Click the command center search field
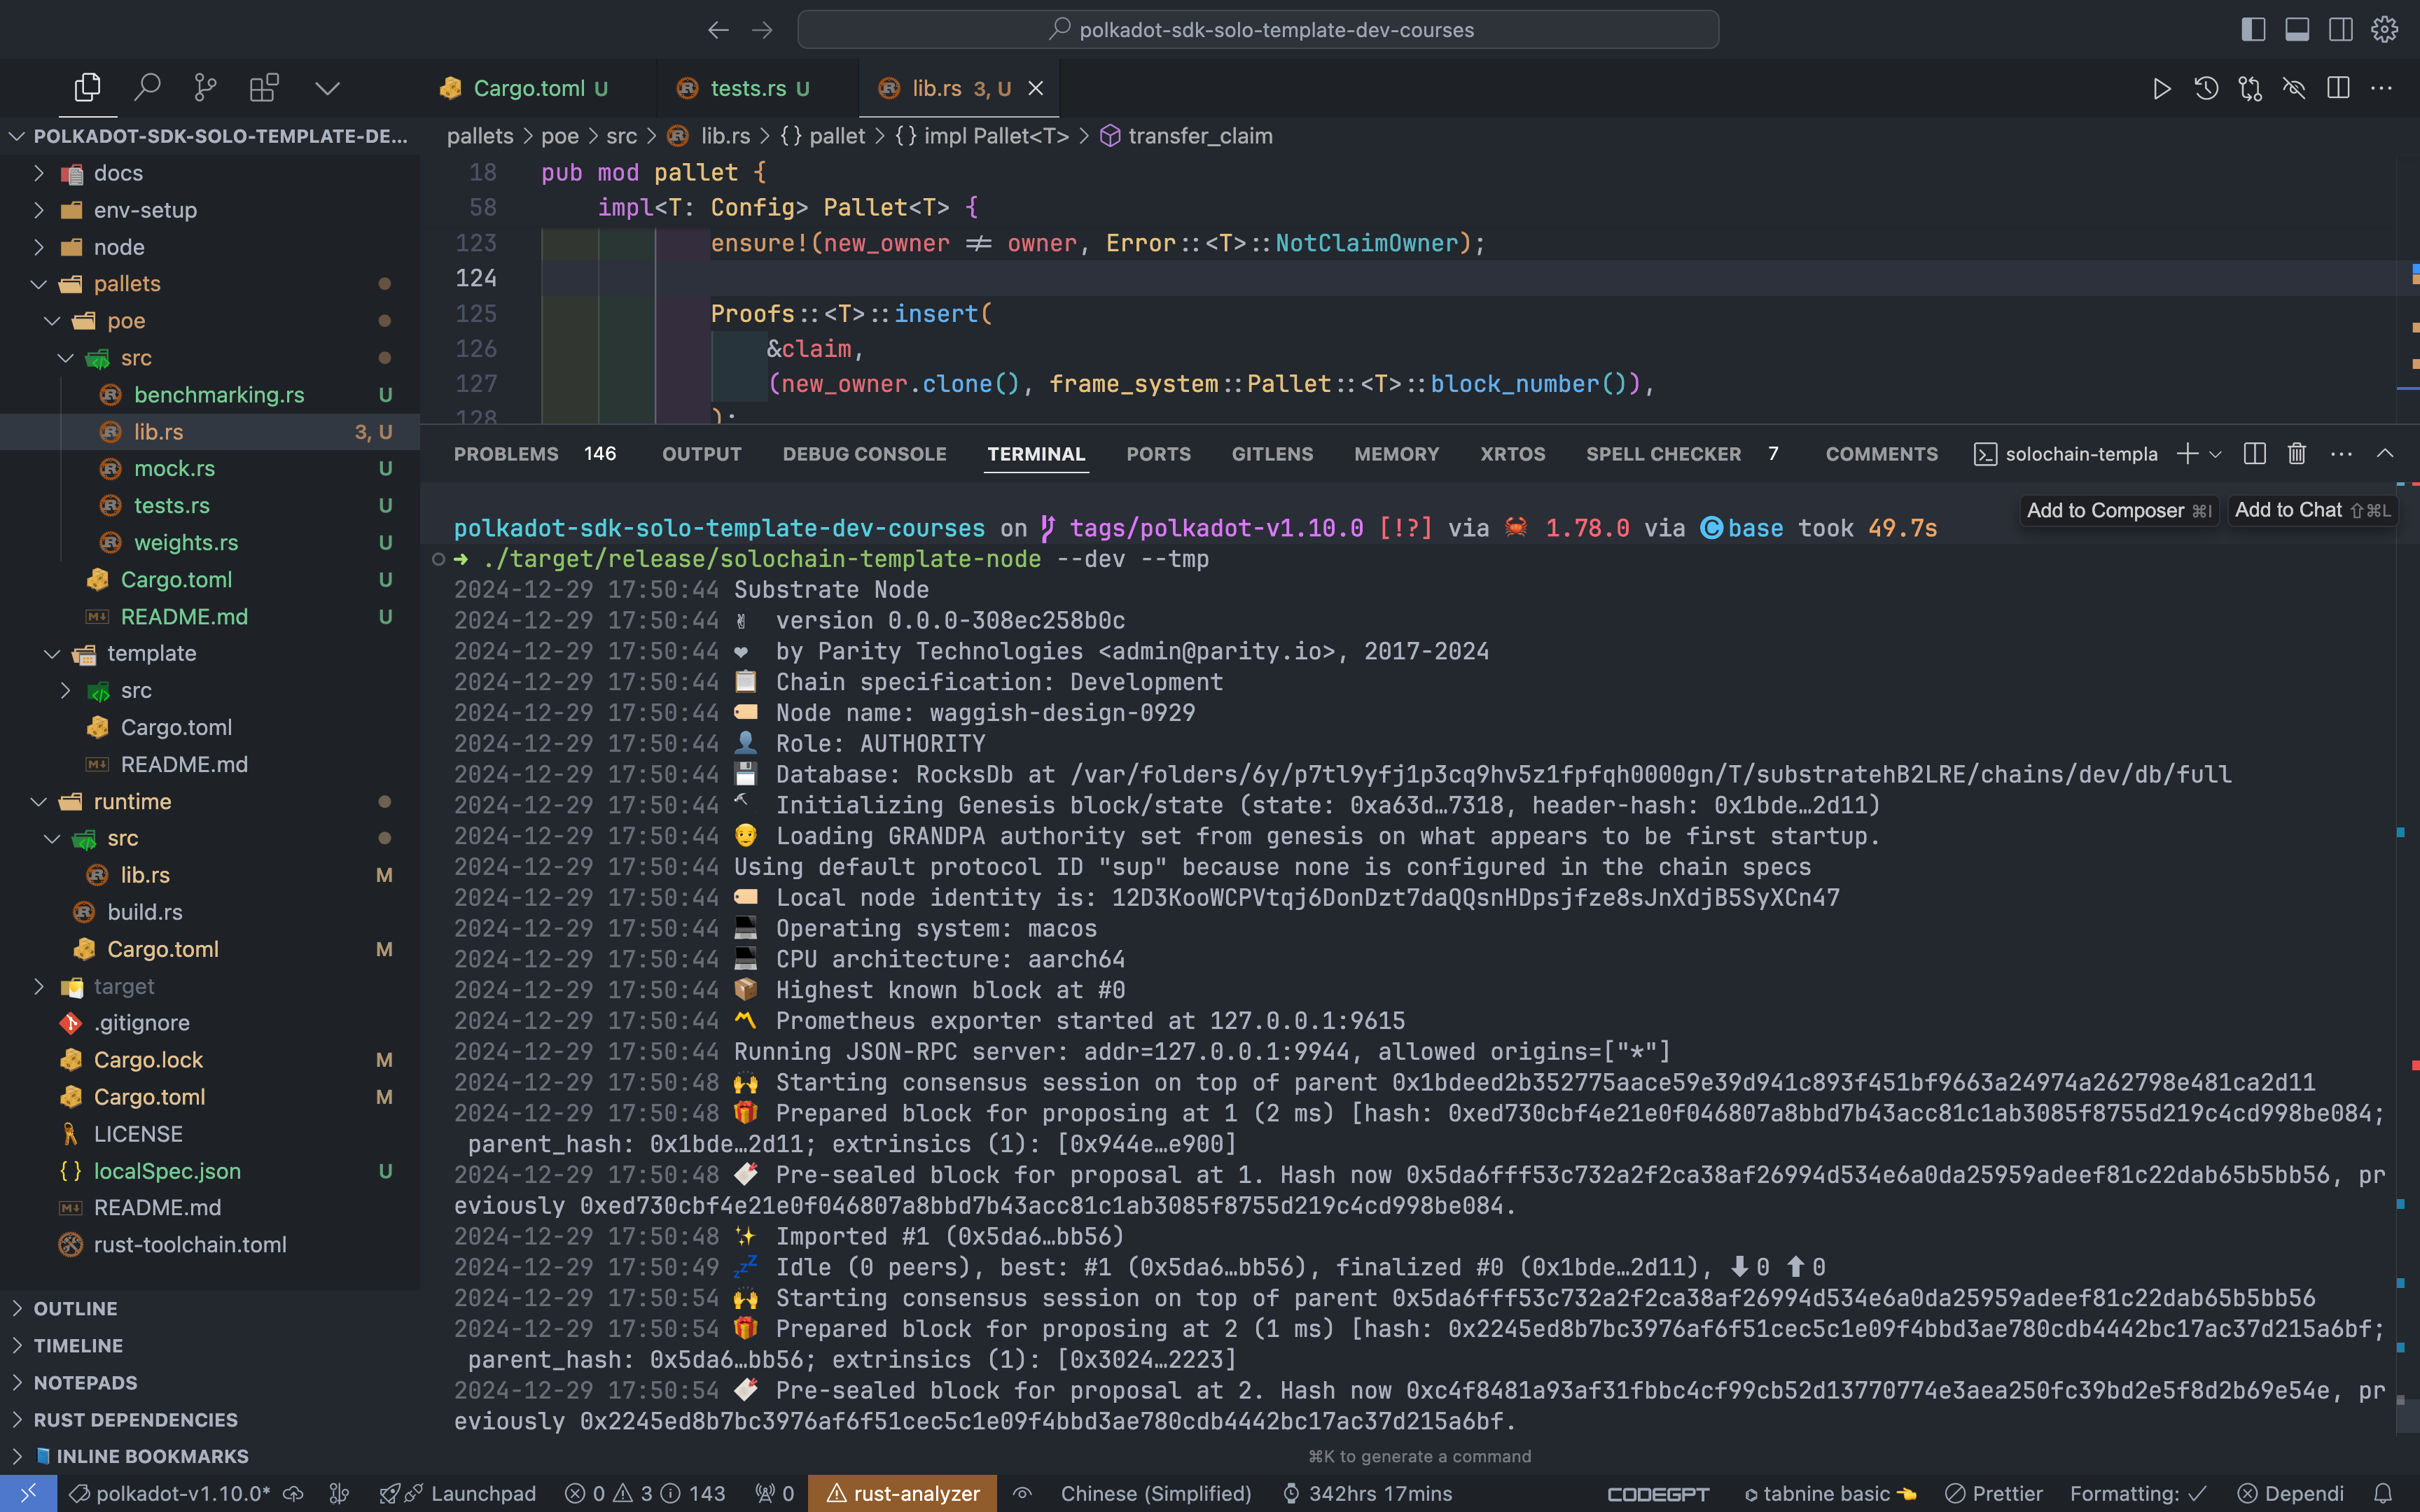2420x1512 pixels. point(1258,30)
